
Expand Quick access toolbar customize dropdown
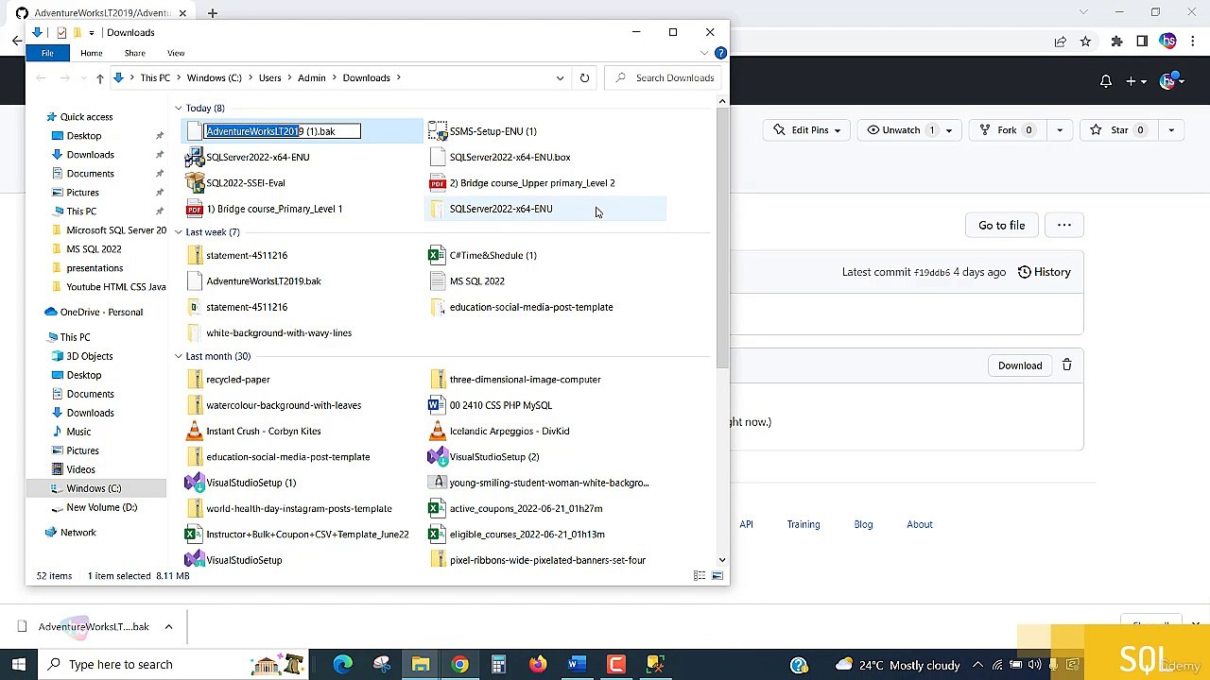[x=92, y=33]
